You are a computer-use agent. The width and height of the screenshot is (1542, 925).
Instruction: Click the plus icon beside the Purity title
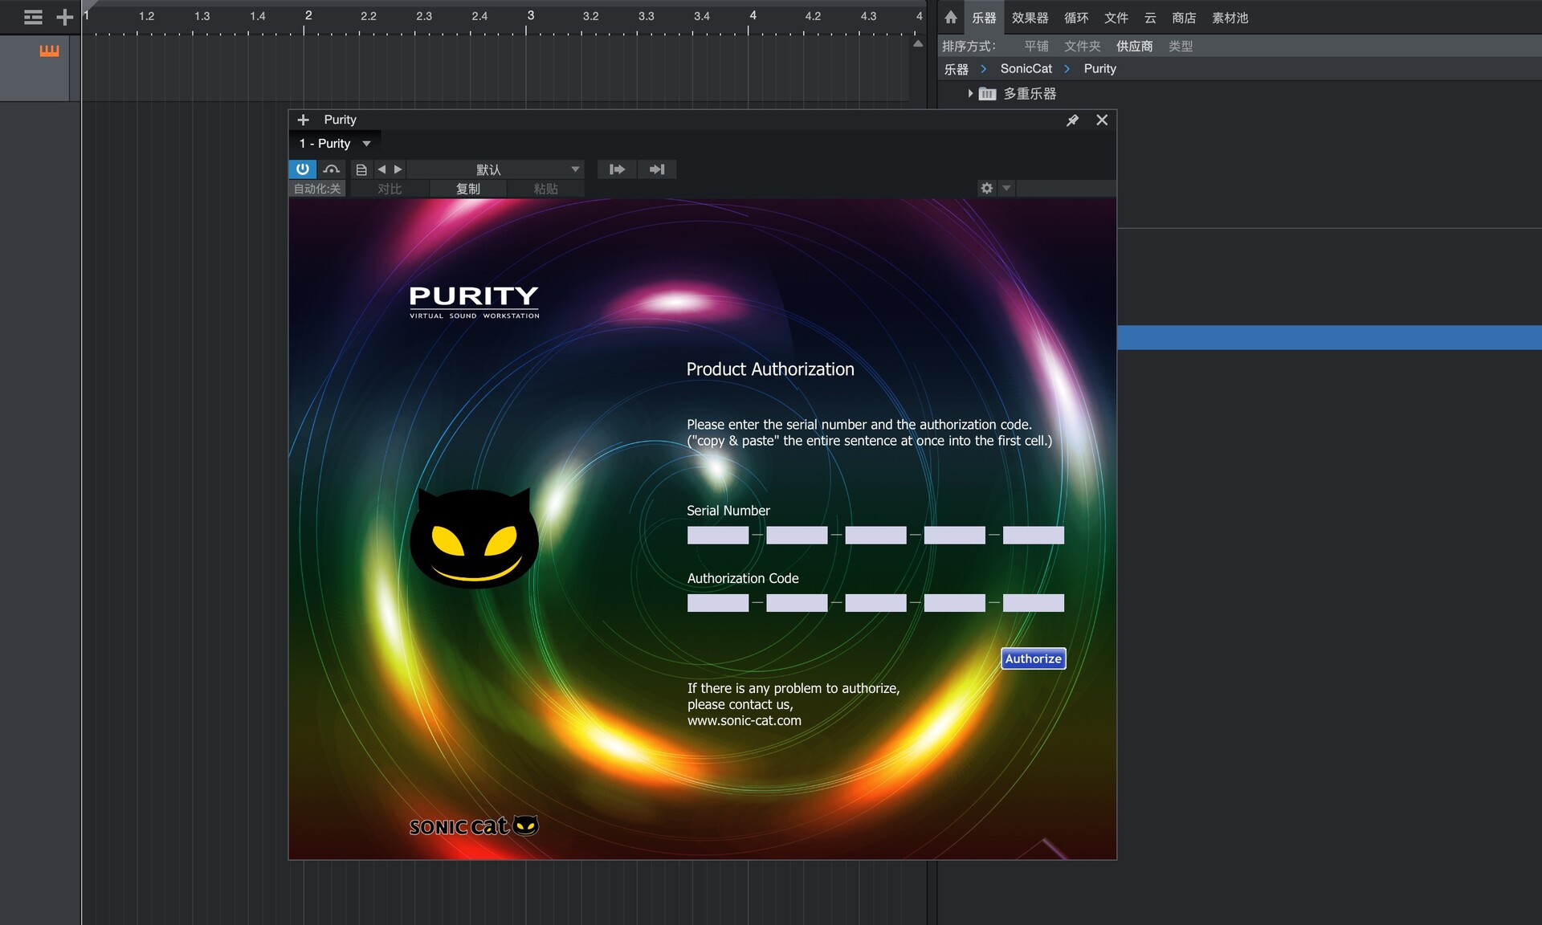tap(303, 120)
